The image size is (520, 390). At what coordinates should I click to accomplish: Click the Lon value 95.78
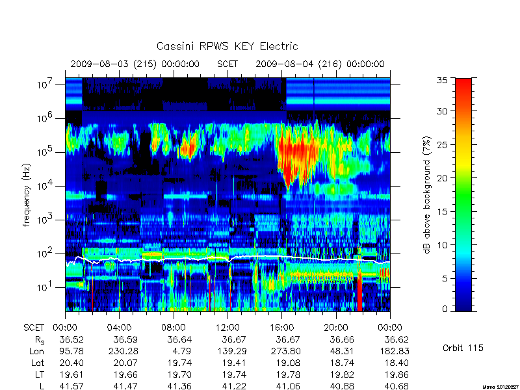(x=71, y=351)
